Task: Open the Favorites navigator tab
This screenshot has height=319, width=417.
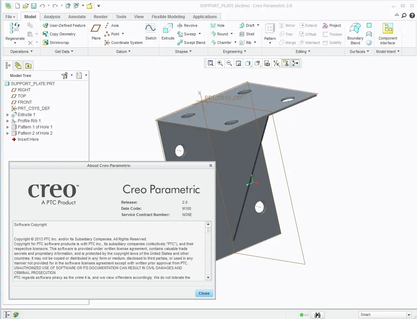Action: [x=28, y=66]
